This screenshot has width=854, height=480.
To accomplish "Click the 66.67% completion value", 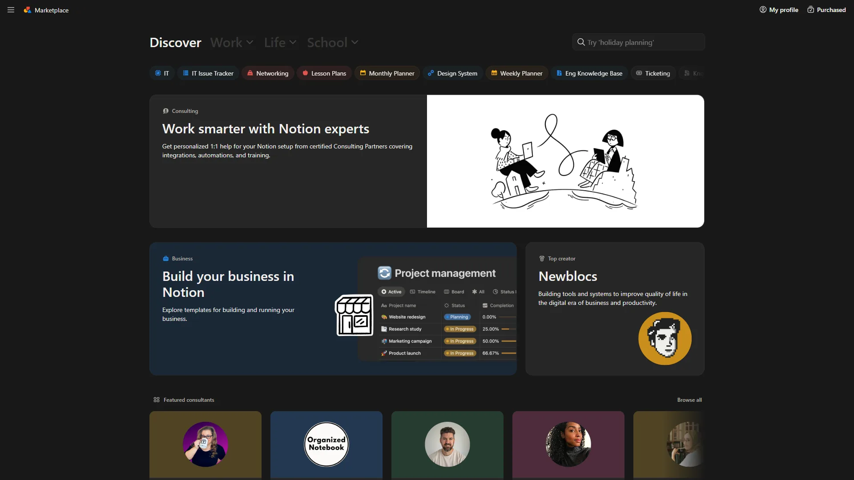I will (491, 353).
